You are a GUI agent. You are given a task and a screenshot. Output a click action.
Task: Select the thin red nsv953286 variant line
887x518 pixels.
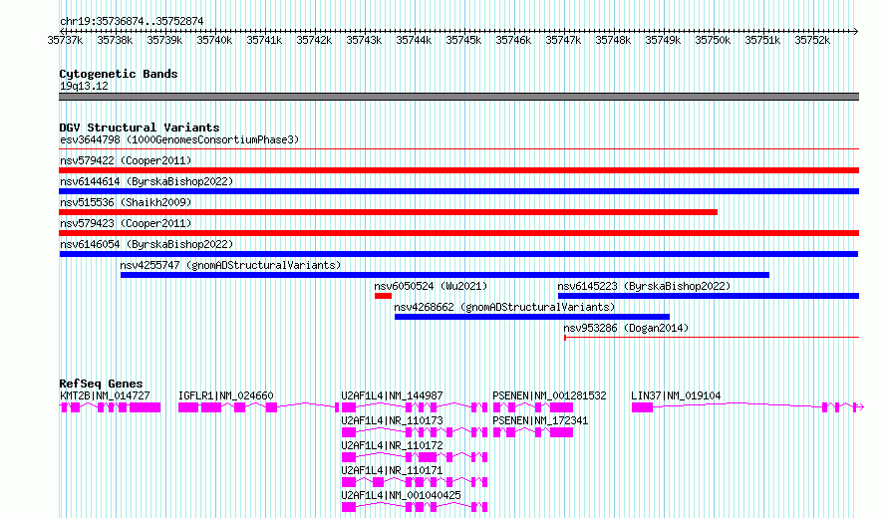point(712,338)
